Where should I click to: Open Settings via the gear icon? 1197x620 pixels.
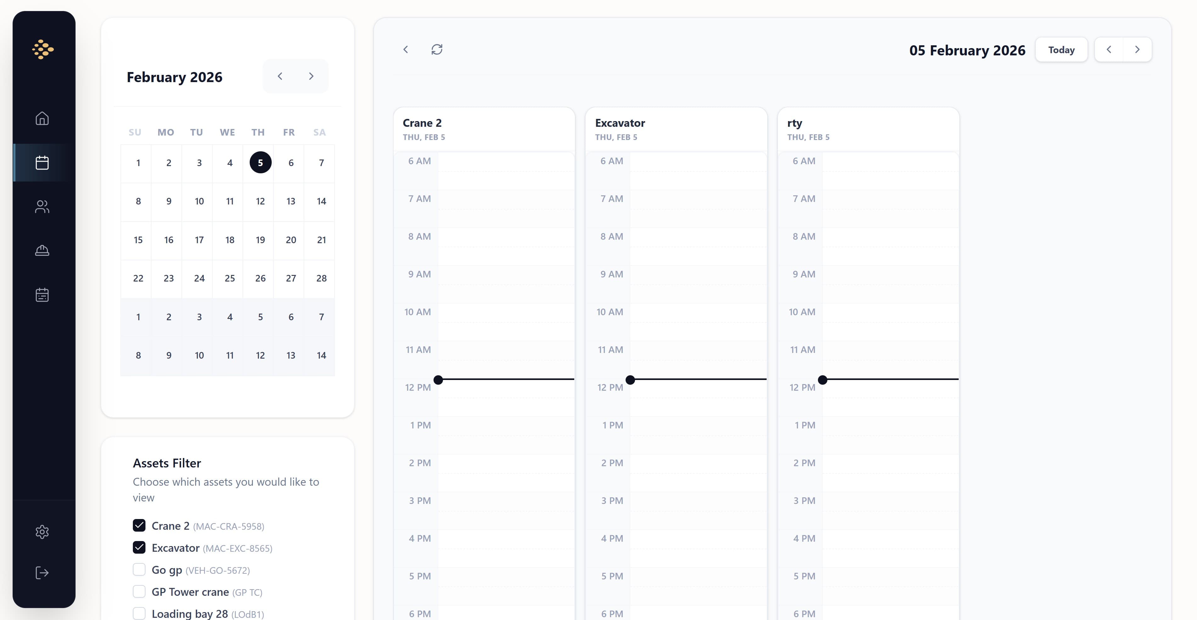[x=42, y=532]
